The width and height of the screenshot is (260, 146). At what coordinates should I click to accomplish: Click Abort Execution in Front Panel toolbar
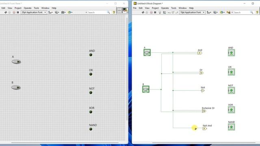(x=14, y=12)
